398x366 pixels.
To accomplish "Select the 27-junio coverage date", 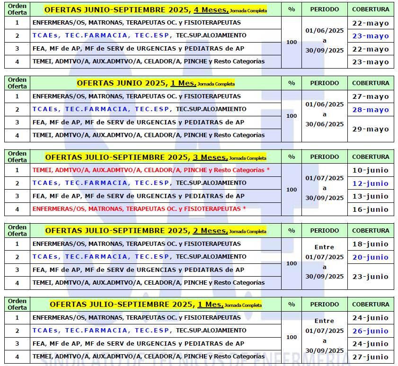I will click(371, 357).
